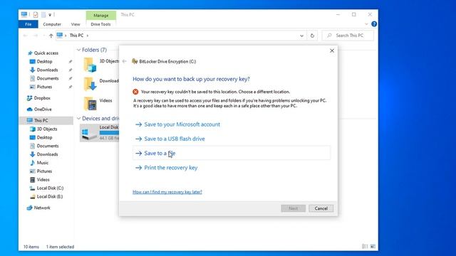The height and width of the screenshot is (256, 456).
Task: Open Local Disk (C:) in navigation pane
Action: tap(50, 188)
